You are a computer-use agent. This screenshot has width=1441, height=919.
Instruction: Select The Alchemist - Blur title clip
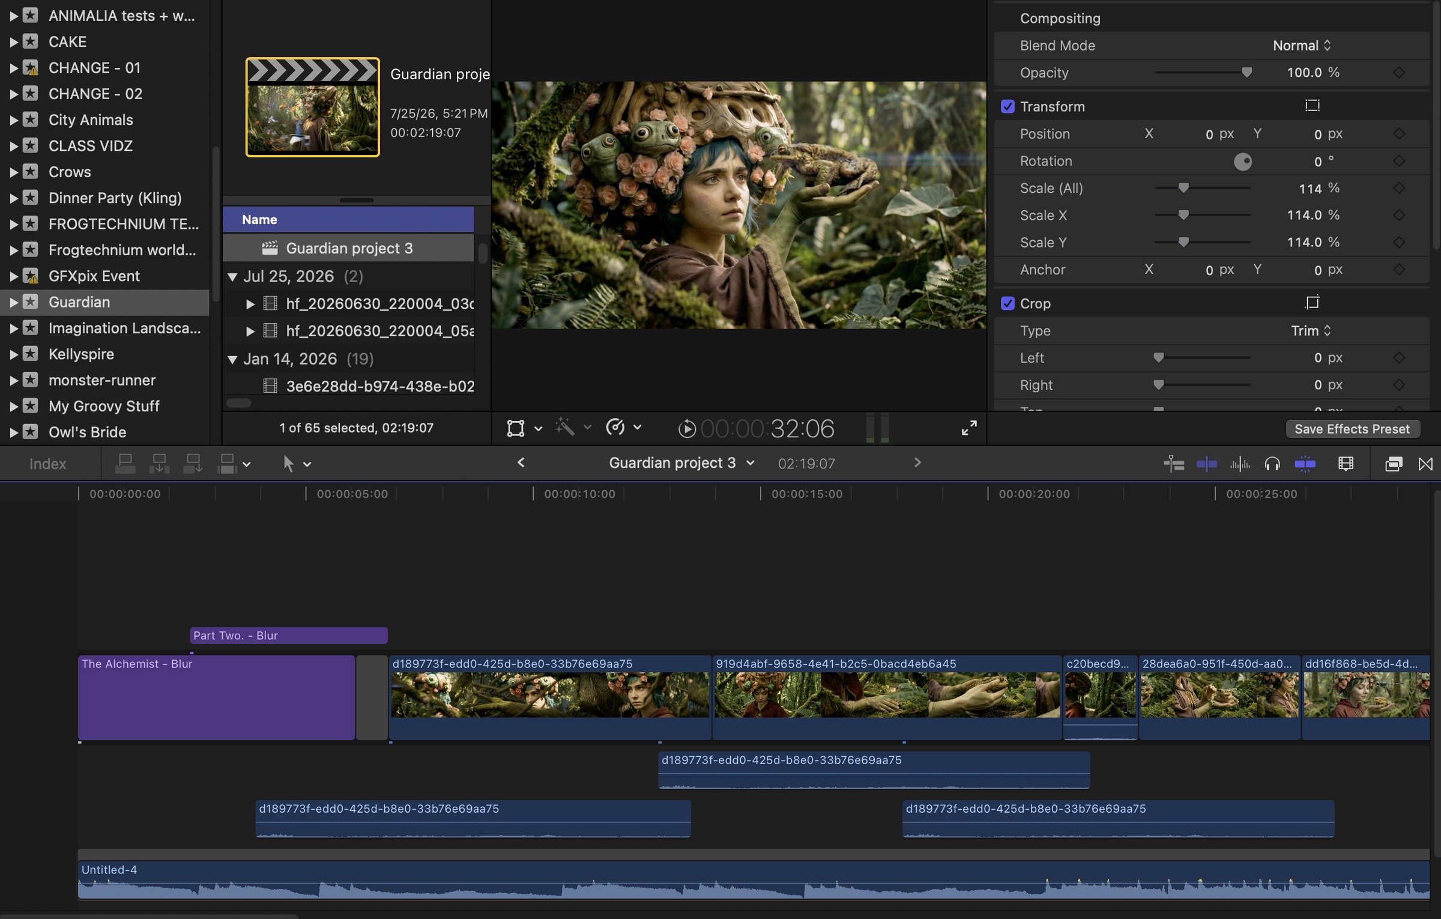pos(216,697)
